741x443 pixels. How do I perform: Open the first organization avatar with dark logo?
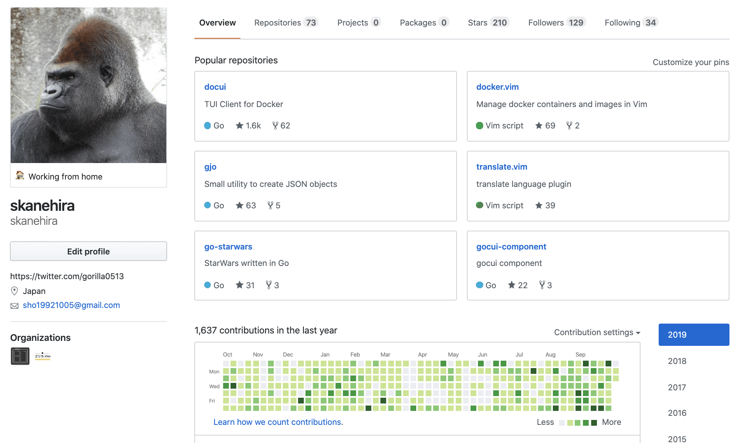point(20,356)
